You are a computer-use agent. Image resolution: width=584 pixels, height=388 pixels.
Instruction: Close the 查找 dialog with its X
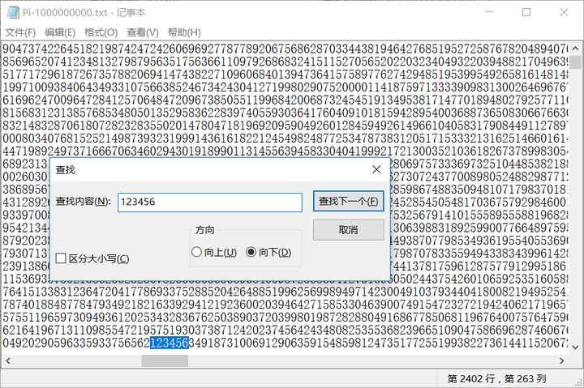click(x=376, y=169)
